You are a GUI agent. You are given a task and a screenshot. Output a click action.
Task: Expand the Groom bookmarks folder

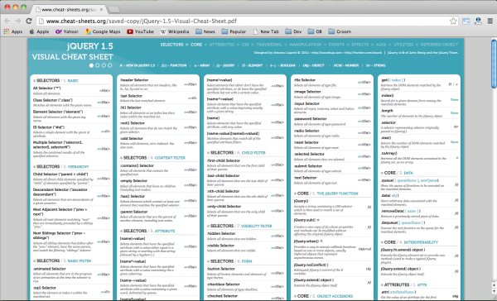click(340, 31)
